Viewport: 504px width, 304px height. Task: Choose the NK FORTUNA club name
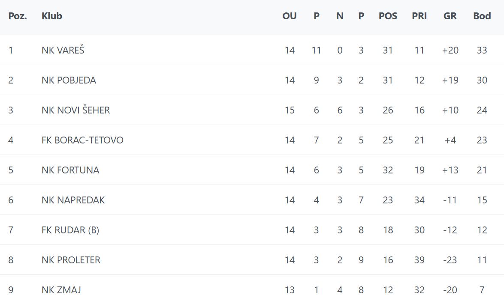pos(70,170)
